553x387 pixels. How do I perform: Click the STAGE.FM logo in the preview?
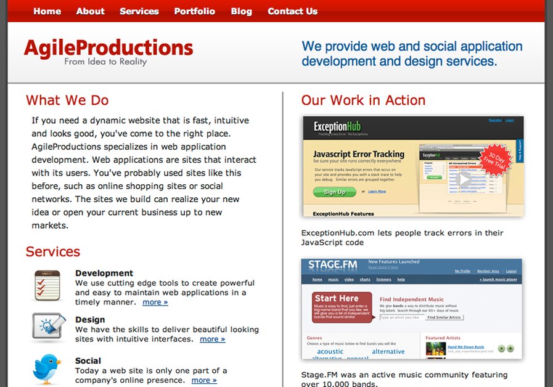tap(332, 265)
